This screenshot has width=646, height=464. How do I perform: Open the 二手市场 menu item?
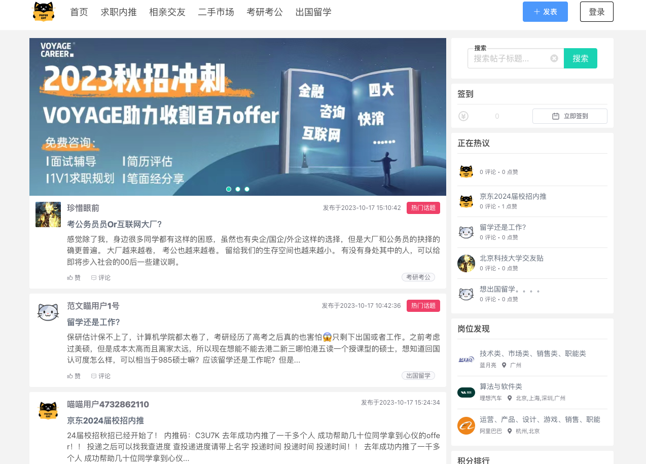click(x=216, y=12)
